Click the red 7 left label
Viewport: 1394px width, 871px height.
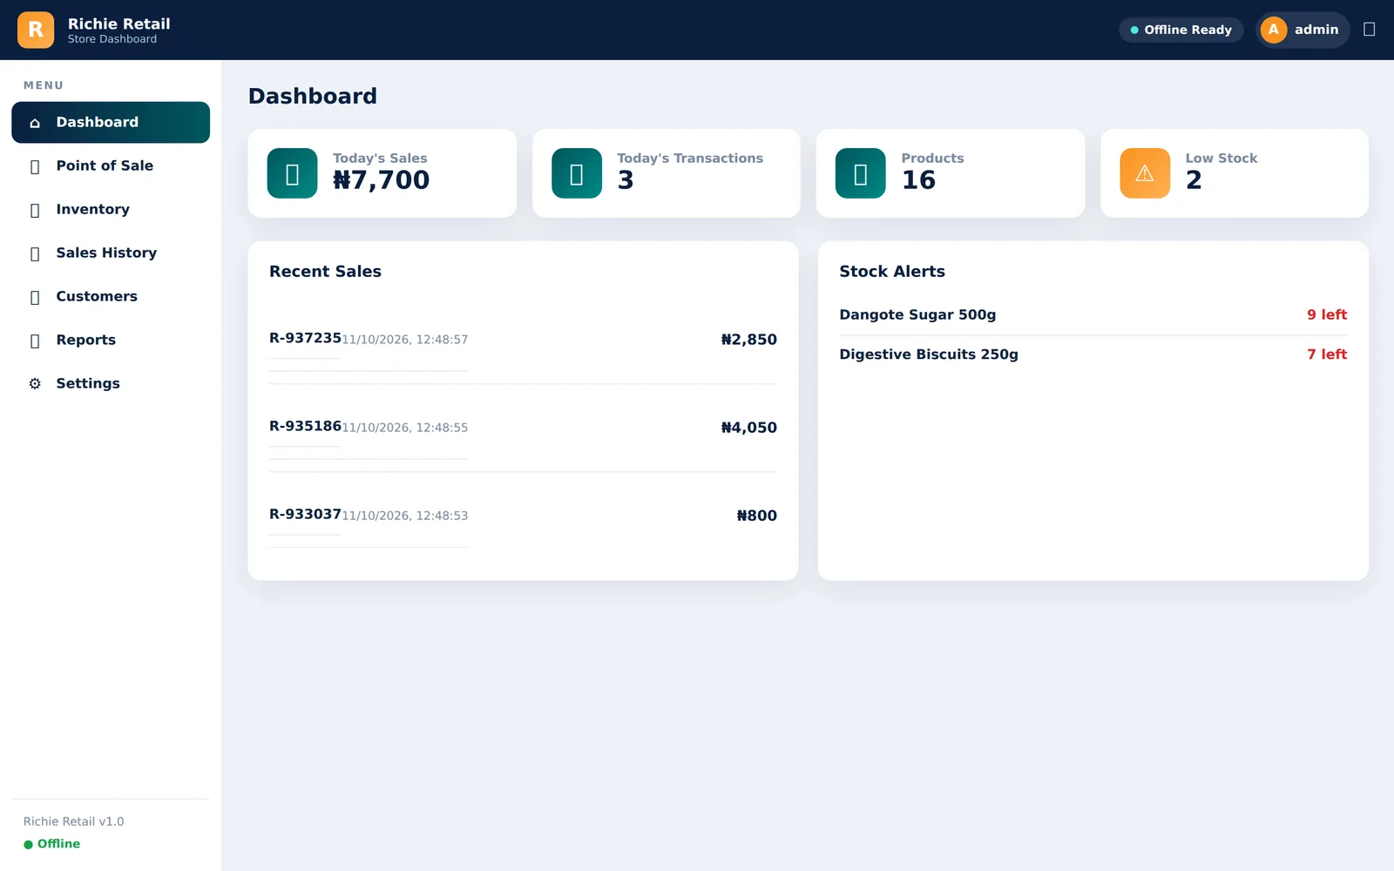(1327, 354)
